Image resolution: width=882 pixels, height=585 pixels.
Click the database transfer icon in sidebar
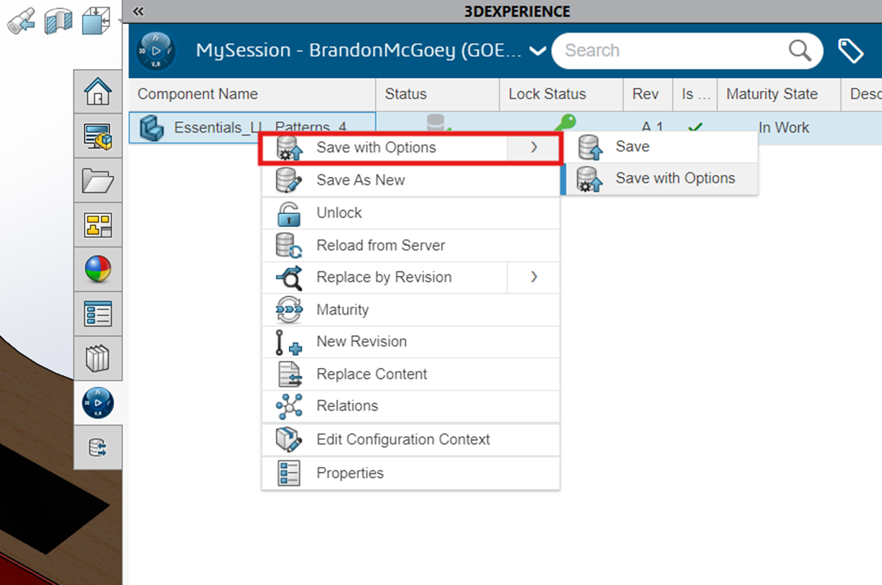tap(98, 447)
